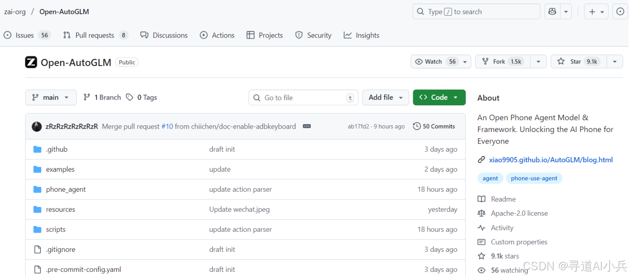The height and width of the screenshot is (277, 629).
Task: Click the Public visibility badge
Action: [127, 62]
